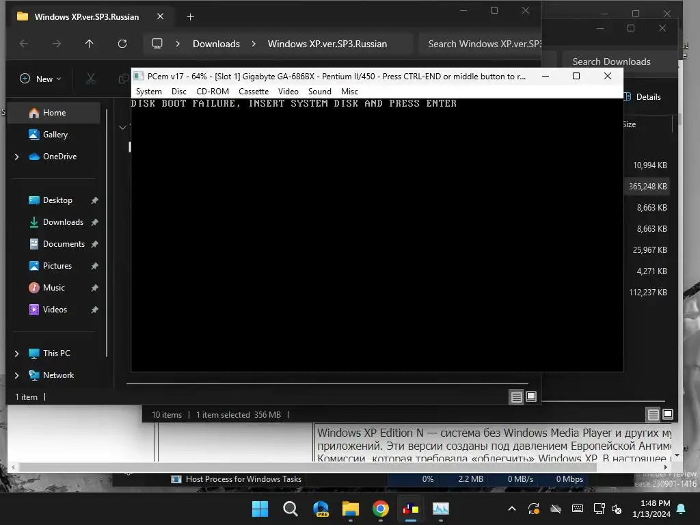Click Windows XP.ver.SP3.Russian breadcrumb segment
This screenshot has height=525, width=700.
pyautogui.click(x=327, y=44)
